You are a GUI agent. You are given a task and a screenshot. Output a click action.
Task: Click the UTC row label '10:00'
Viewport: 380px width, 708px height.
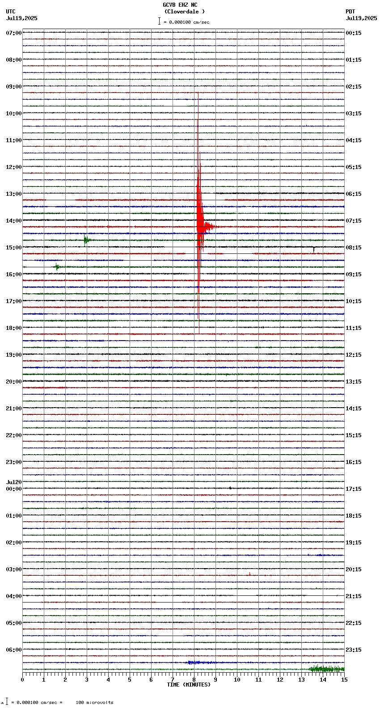click(x=14, y=114)
